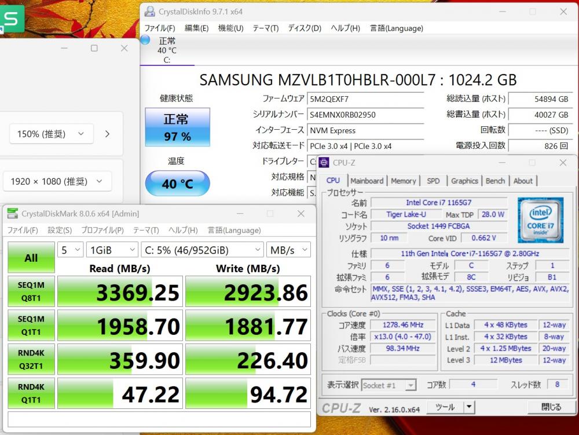This screenshot has height=435, width=579.
Task: Open the Socket #1 selection dropdown
Action: click(x=389, y=385)
